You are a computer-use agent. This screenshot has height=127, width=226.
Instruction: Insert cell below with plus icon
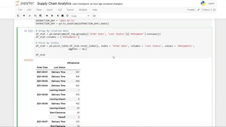[24, 16]
